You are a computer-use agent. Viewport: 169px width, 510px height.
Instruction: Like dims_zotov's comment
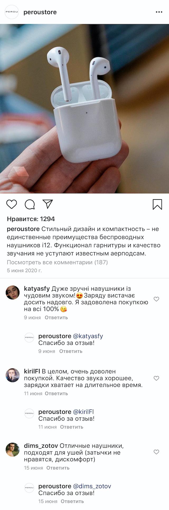click(156, 452)
